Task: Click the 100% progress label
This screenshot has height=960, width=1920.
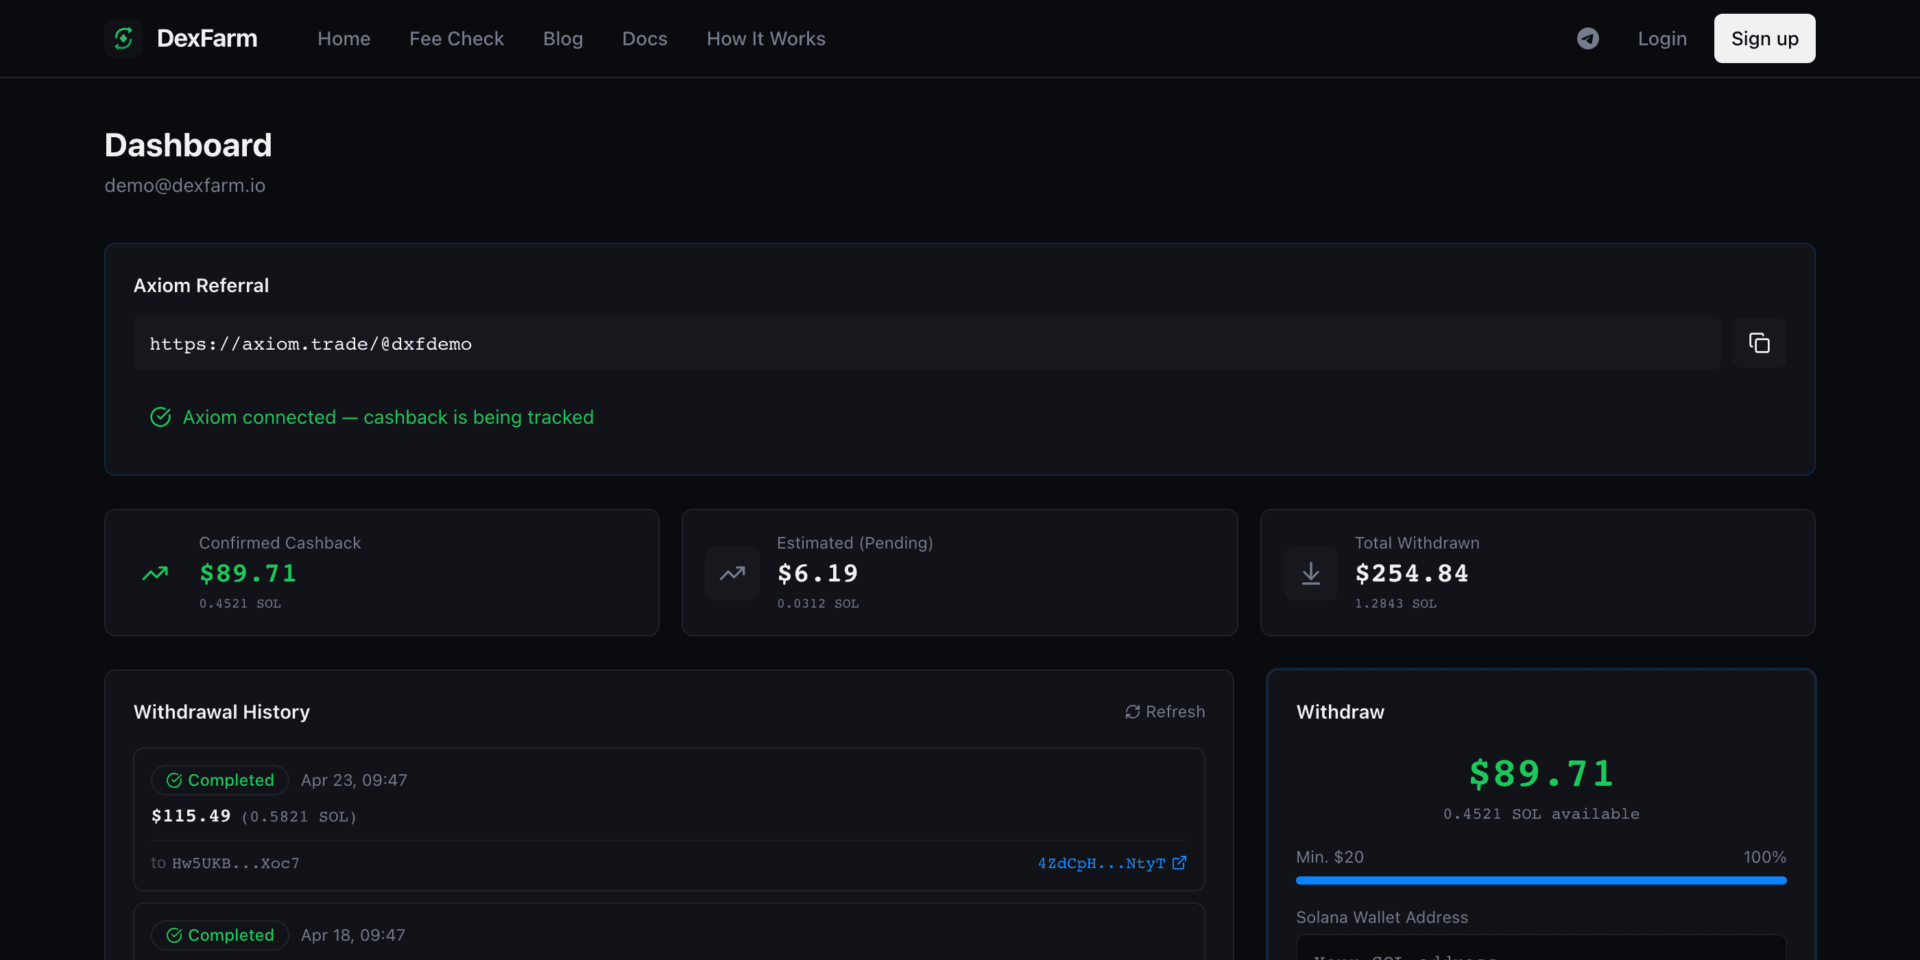Action: click(x=1764, y=857)
